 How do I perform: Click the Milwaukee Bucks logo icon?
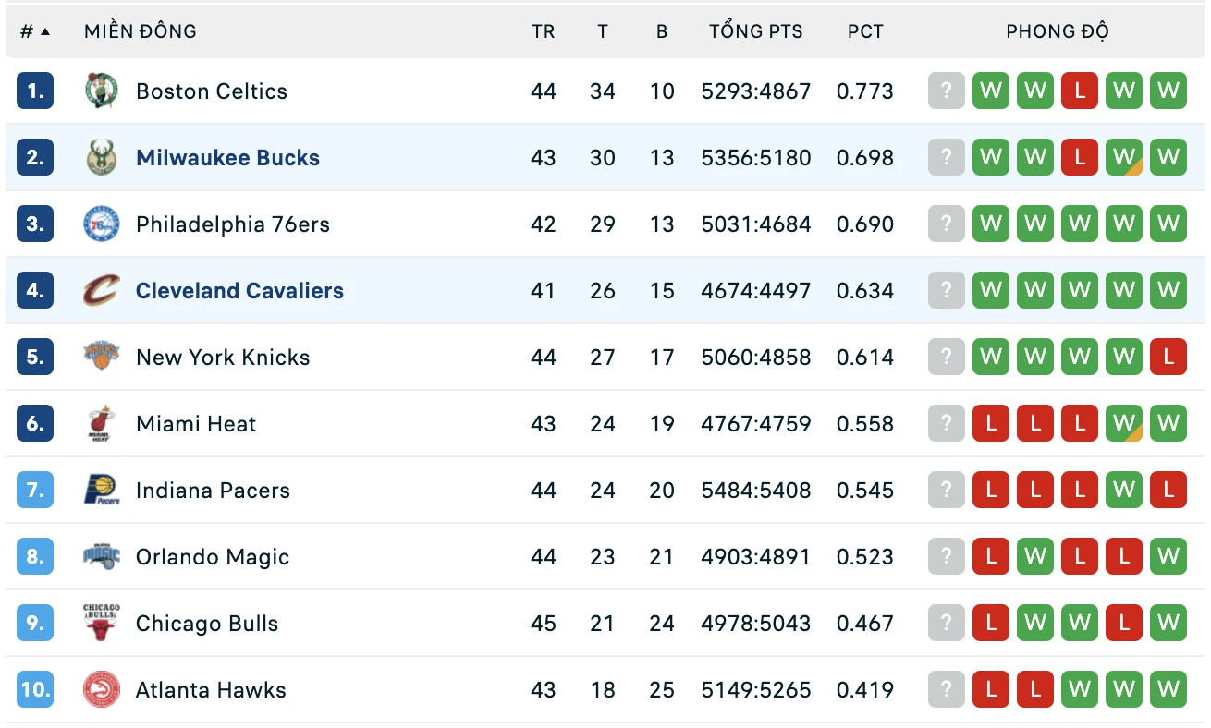click(x=102, y=158)
